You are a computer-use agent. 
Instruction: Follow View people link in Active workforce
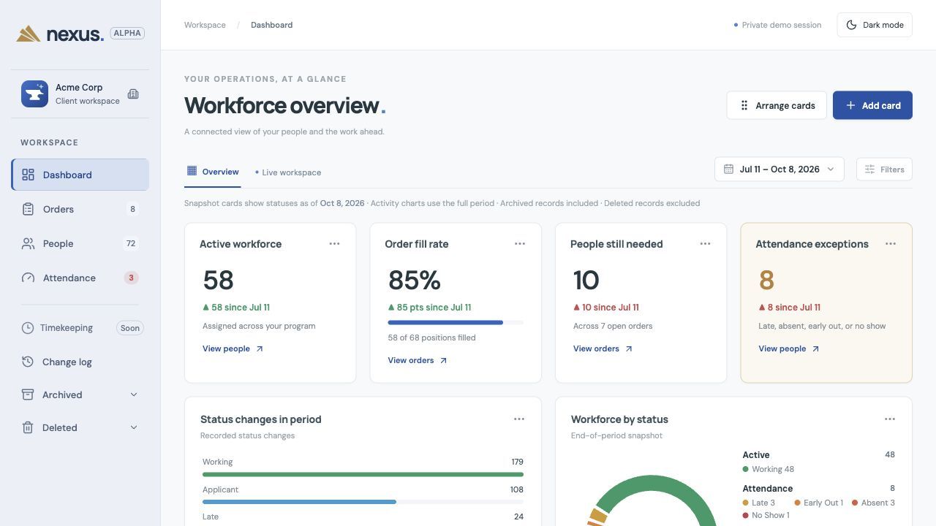tap(233, 348)
